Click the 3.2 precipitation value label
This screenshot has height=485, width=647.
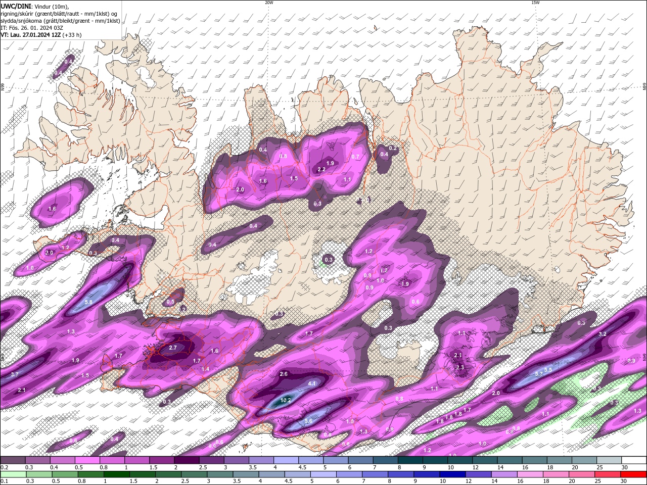pos(603,334)
